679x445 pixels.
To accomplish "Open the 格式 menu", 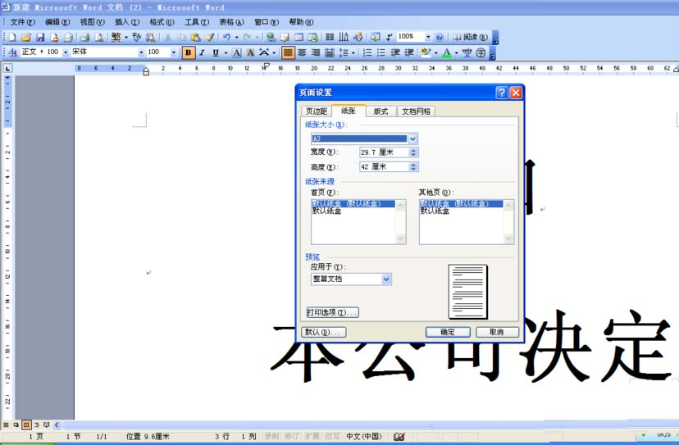I will coord(162,21).
